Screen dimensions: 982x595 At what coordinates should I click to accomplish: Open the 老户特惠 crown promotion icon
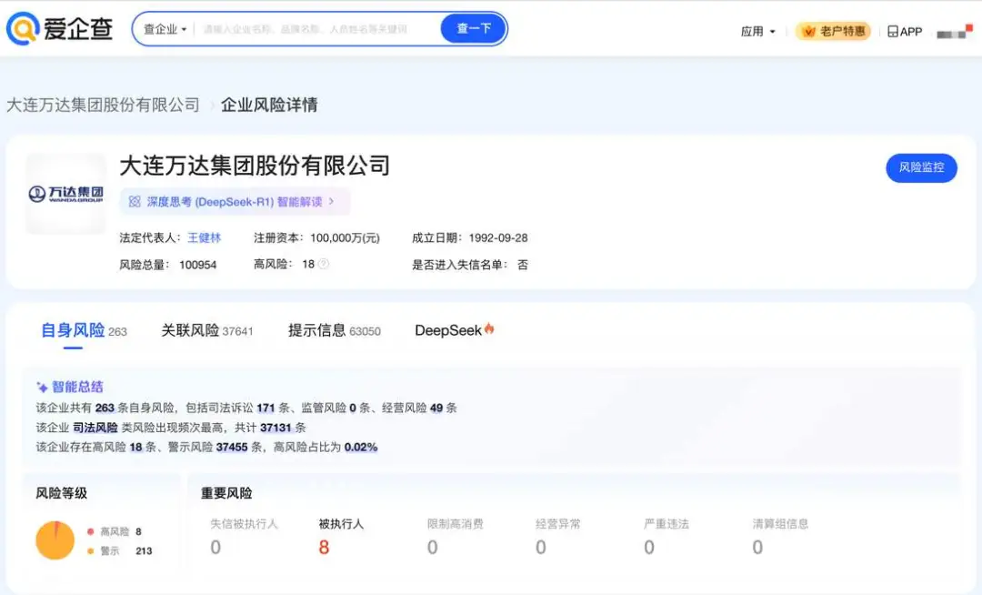pyautogui.click(x=808, y=30)
